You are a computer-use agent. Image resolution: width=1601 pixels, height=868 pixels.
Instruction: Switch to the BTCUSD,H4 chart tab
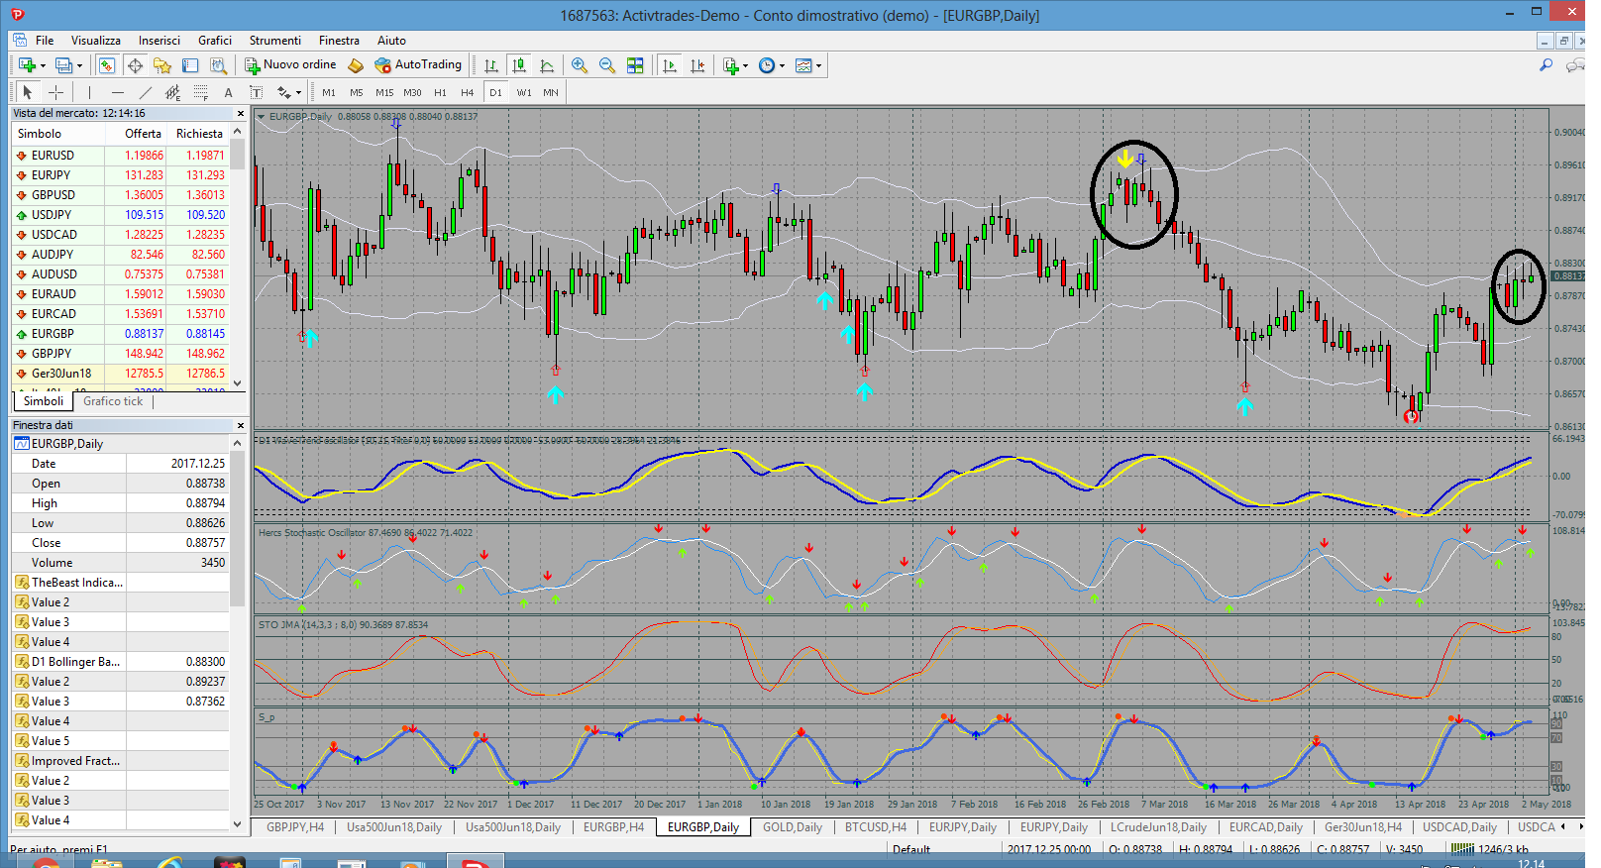tap(875, 827)
